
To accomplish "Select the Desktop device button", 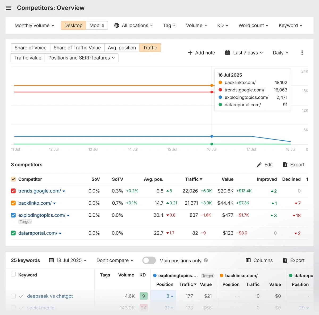I will point(73,26).
